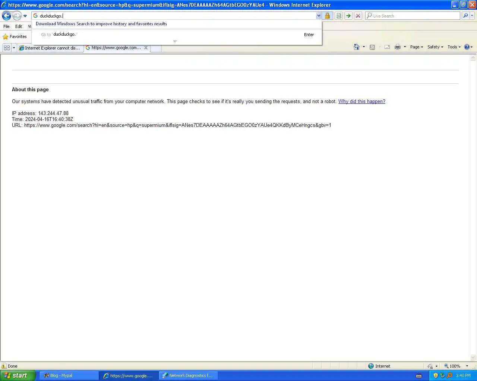The image size is (477, 381).
Task: Click the Forward navigation arrow button
Action: pos(17,16)
